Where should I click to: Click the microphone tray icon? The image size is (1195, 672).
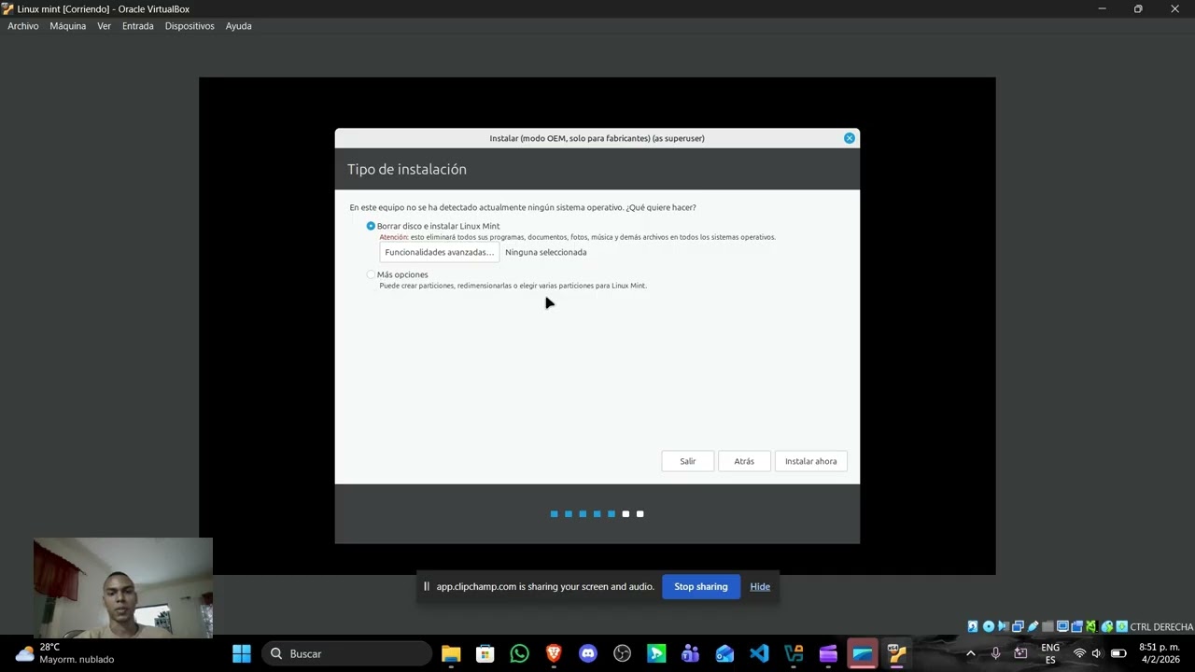(996, 653)
